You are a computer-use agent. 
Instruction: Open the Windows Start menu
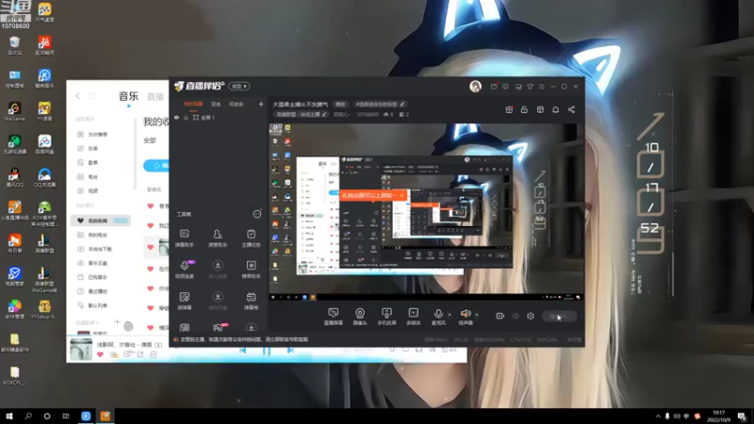9,416
